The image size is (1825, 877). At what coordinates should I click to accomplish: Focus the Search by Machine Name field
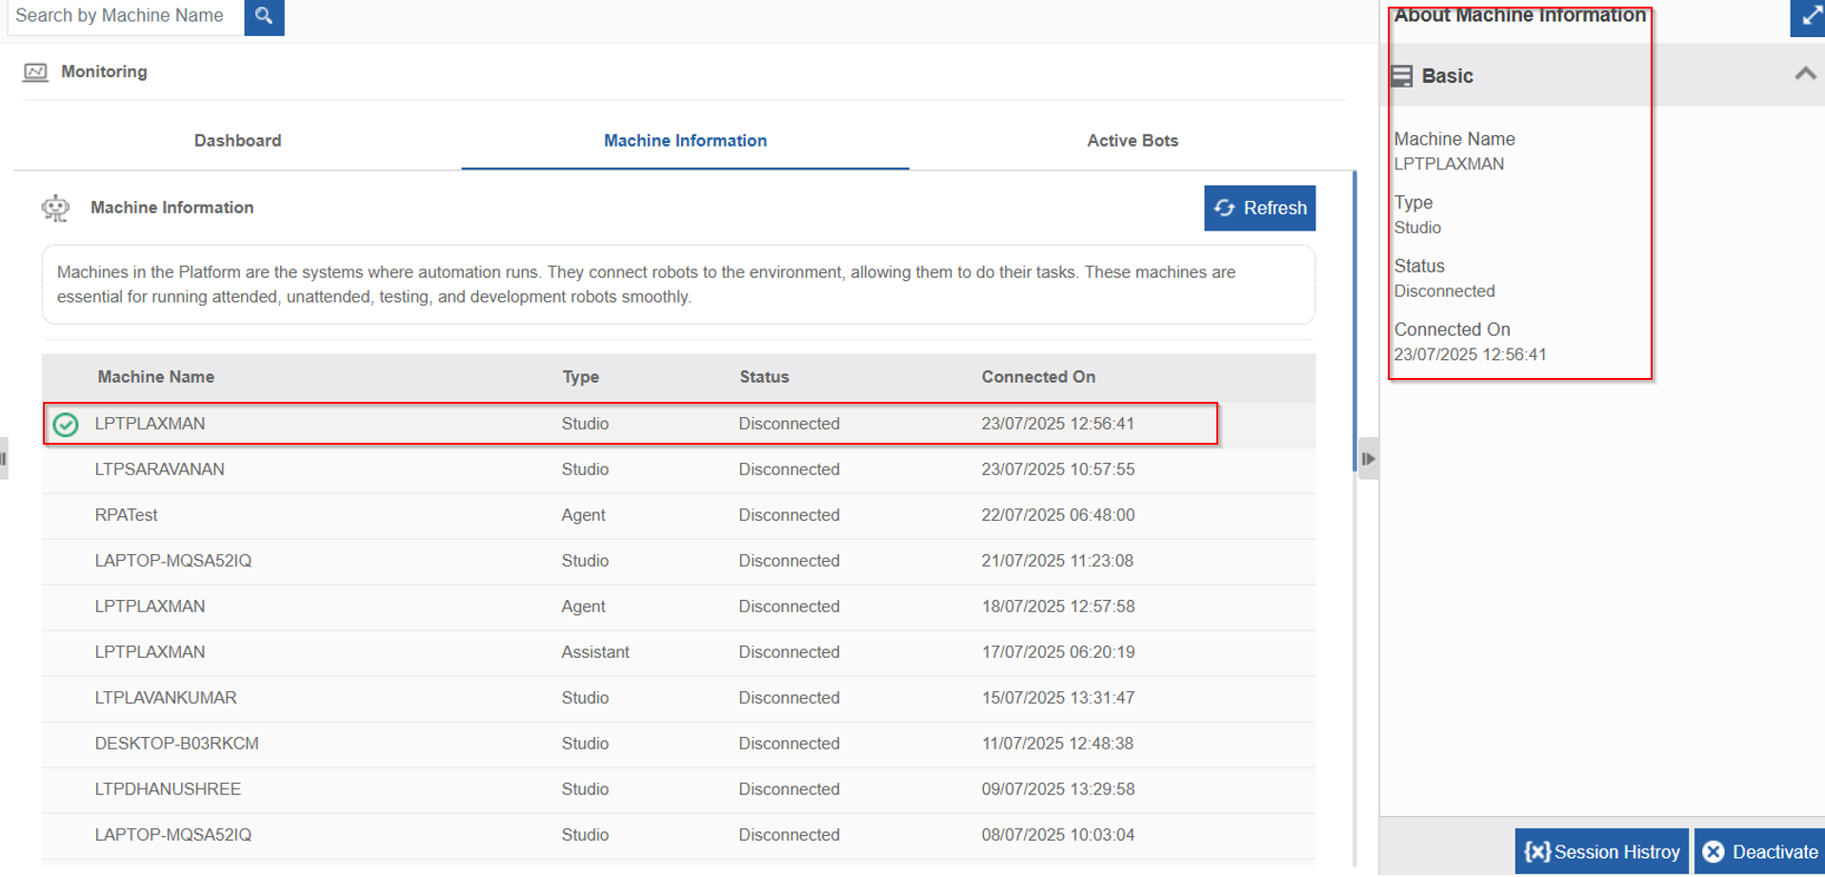pos(126,16)
